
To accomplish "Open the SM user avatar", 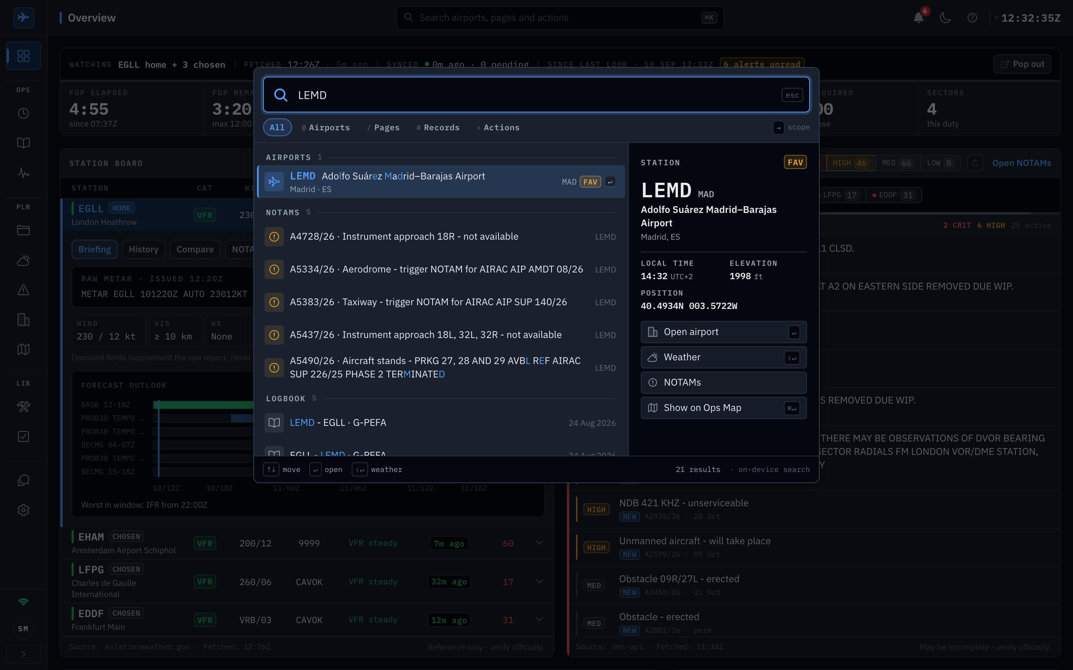I will coord(23,628).
